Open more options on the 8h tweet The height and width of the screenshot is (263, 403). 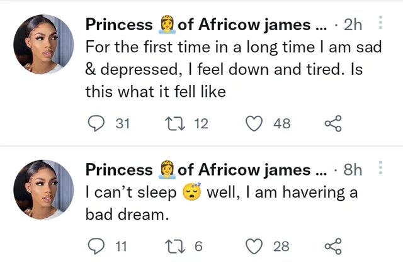(x=380, y=168)
